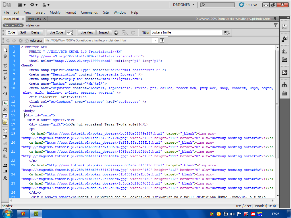Screen dimensions: 291x218
Task: Toggle line numbers in code view
Action: point(5,103)
